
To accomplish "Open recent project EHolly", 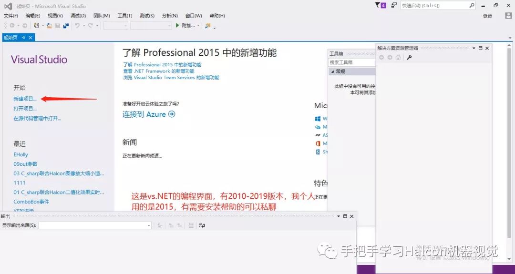I will 21,154.
